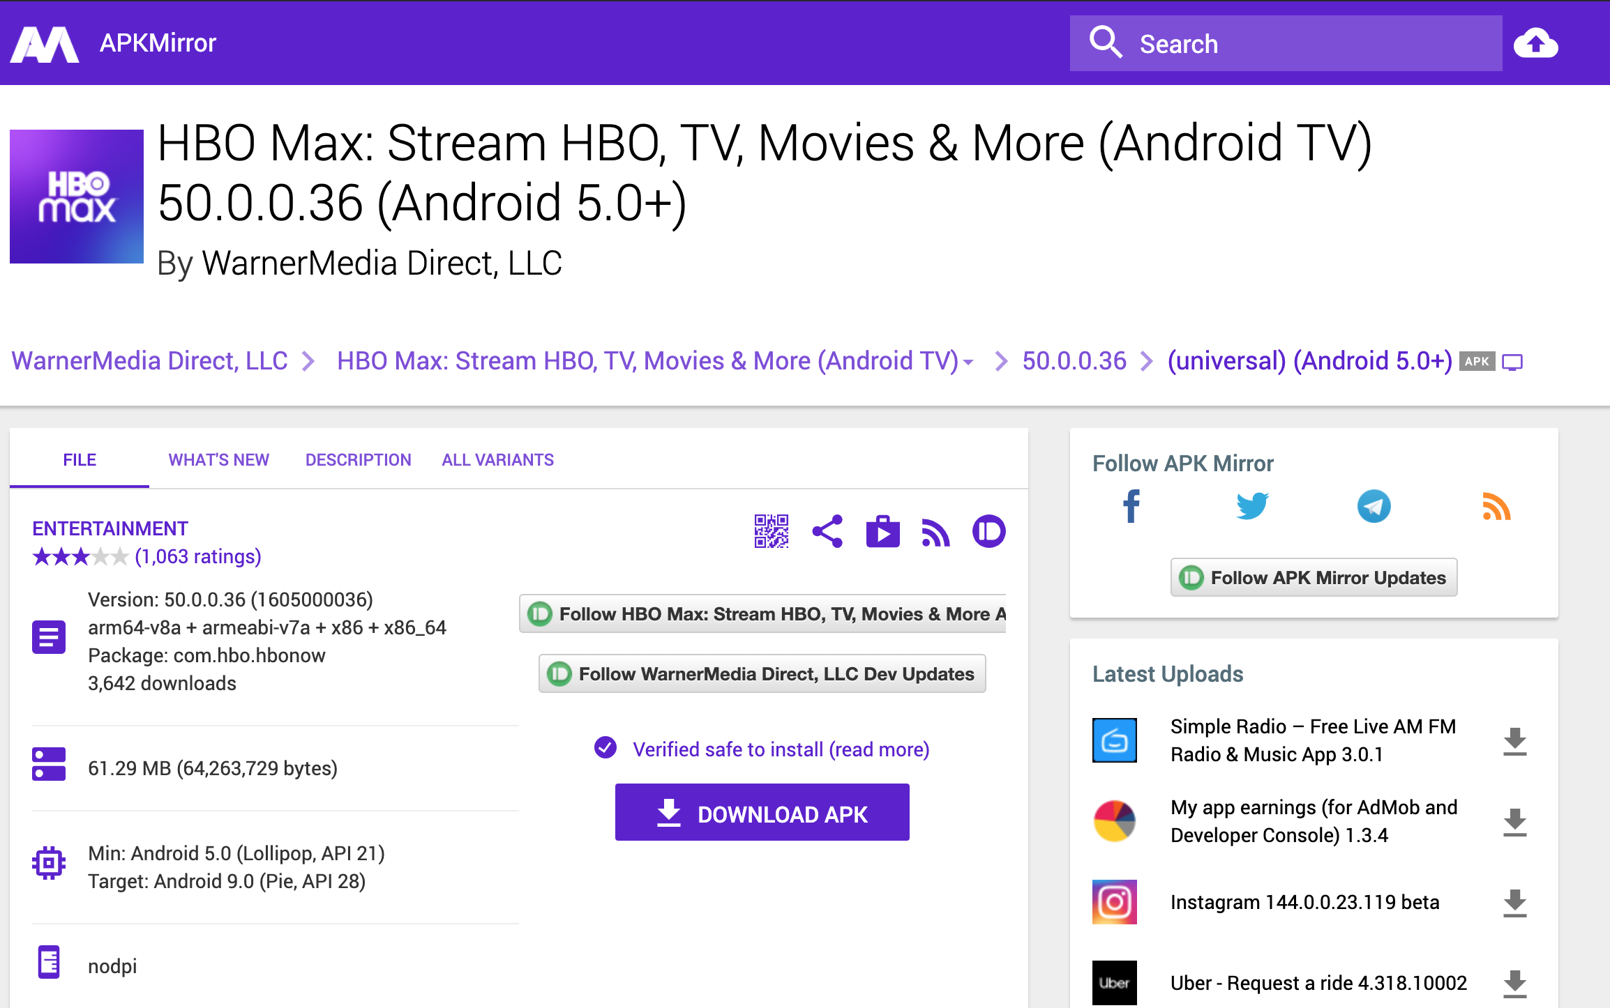Click Follow WarnerMedia Direct Dev Updates
This screenshot has width=1610, height=1008.
(762, 674)
